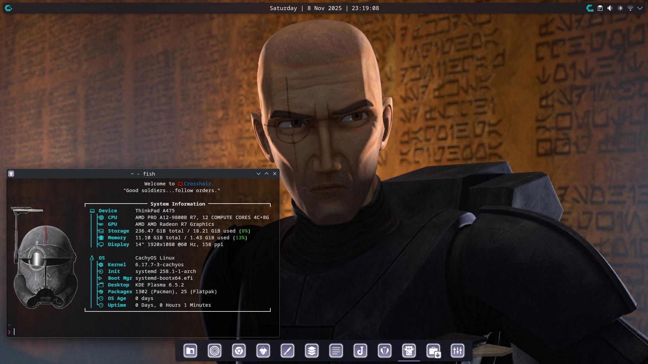This screenshot has width=648, height=364.
Task: Open the CachyOS launcher in top-left corner
Action: click(9, 8)
